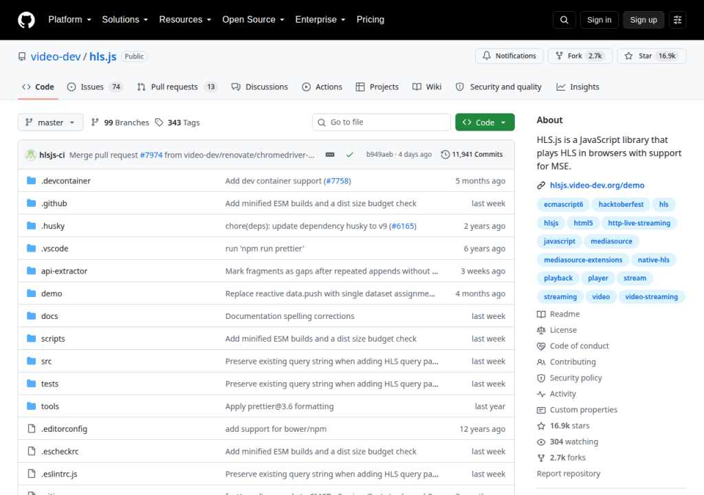Expand the commit message ellipsis button

(x=330, y=155)
